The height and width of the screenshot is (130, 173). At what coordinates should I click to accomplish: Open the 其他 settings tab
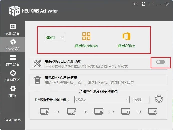pyautogui.click(x=12, y=91)
